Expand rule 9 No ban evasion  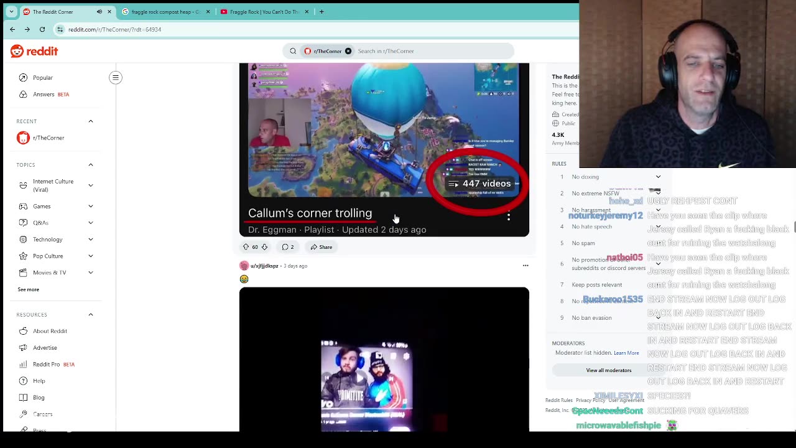click(x=658, y=318)
